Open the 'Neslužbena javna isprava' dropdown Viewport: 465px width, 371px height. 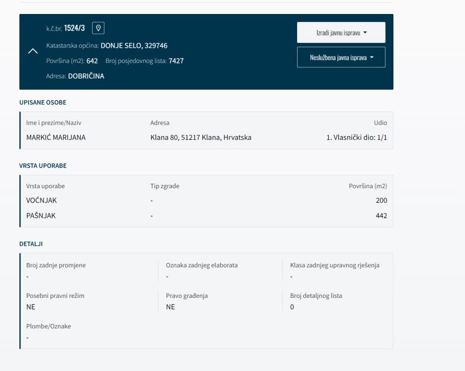[341, 57]
